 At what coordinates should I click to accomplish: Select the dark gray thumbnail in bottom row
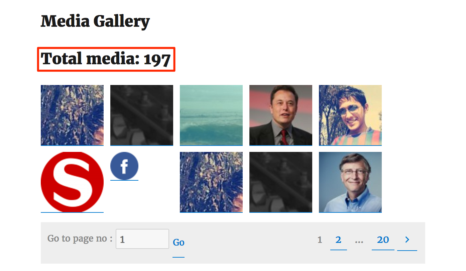280,182
